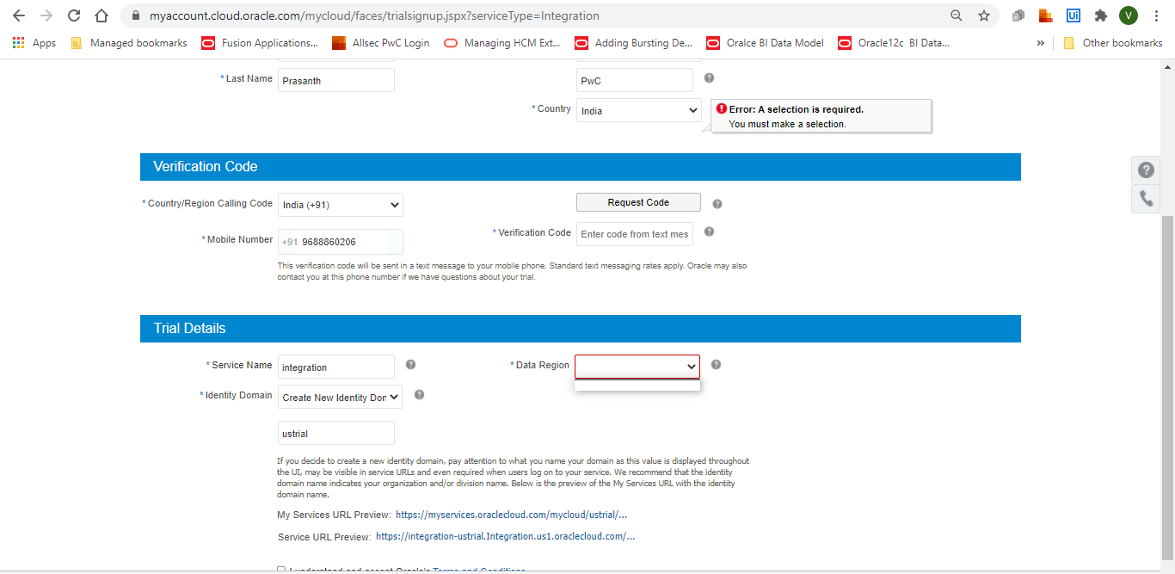Open the Allsec PwC Login bookmark

(380, 43)
